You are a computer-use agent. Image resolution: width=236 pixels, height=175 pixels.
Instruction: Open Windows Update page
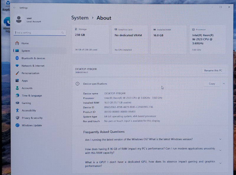pos(40,125)
